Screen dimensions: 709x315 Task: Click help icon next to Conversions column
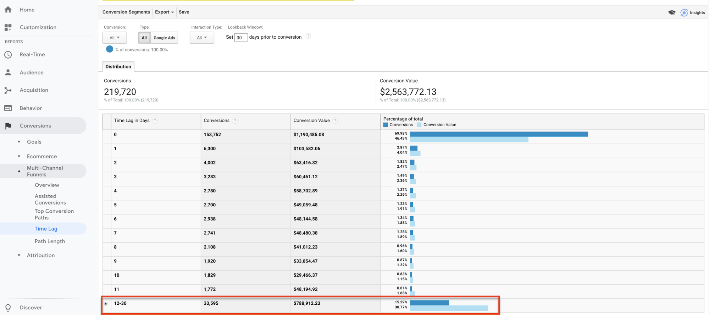[x=235, y=121]
